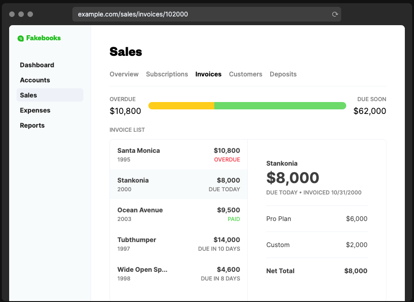This screenshot has width=414, height=302.
Task: View the Tubthumper invoice
Action: [x=179, y=244]
